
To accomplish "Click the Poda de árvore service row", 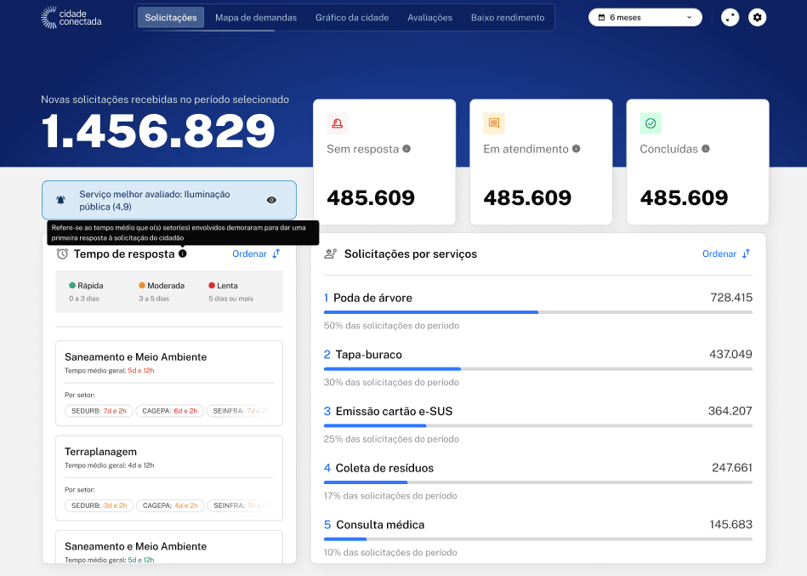I will tap(537, 311).
